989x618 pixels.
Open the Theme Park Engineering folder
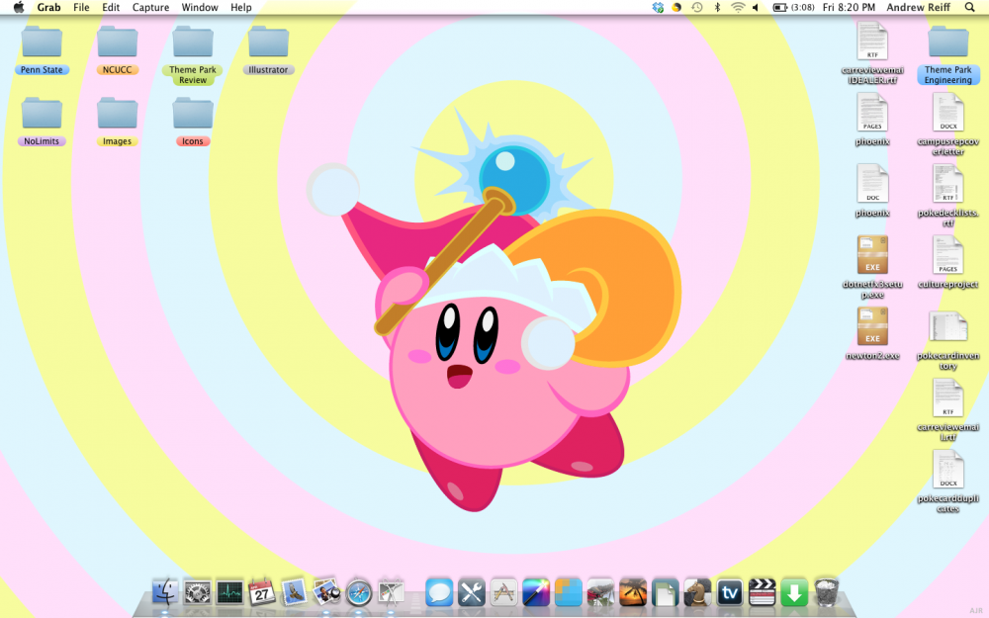click(x=947, y=47)
